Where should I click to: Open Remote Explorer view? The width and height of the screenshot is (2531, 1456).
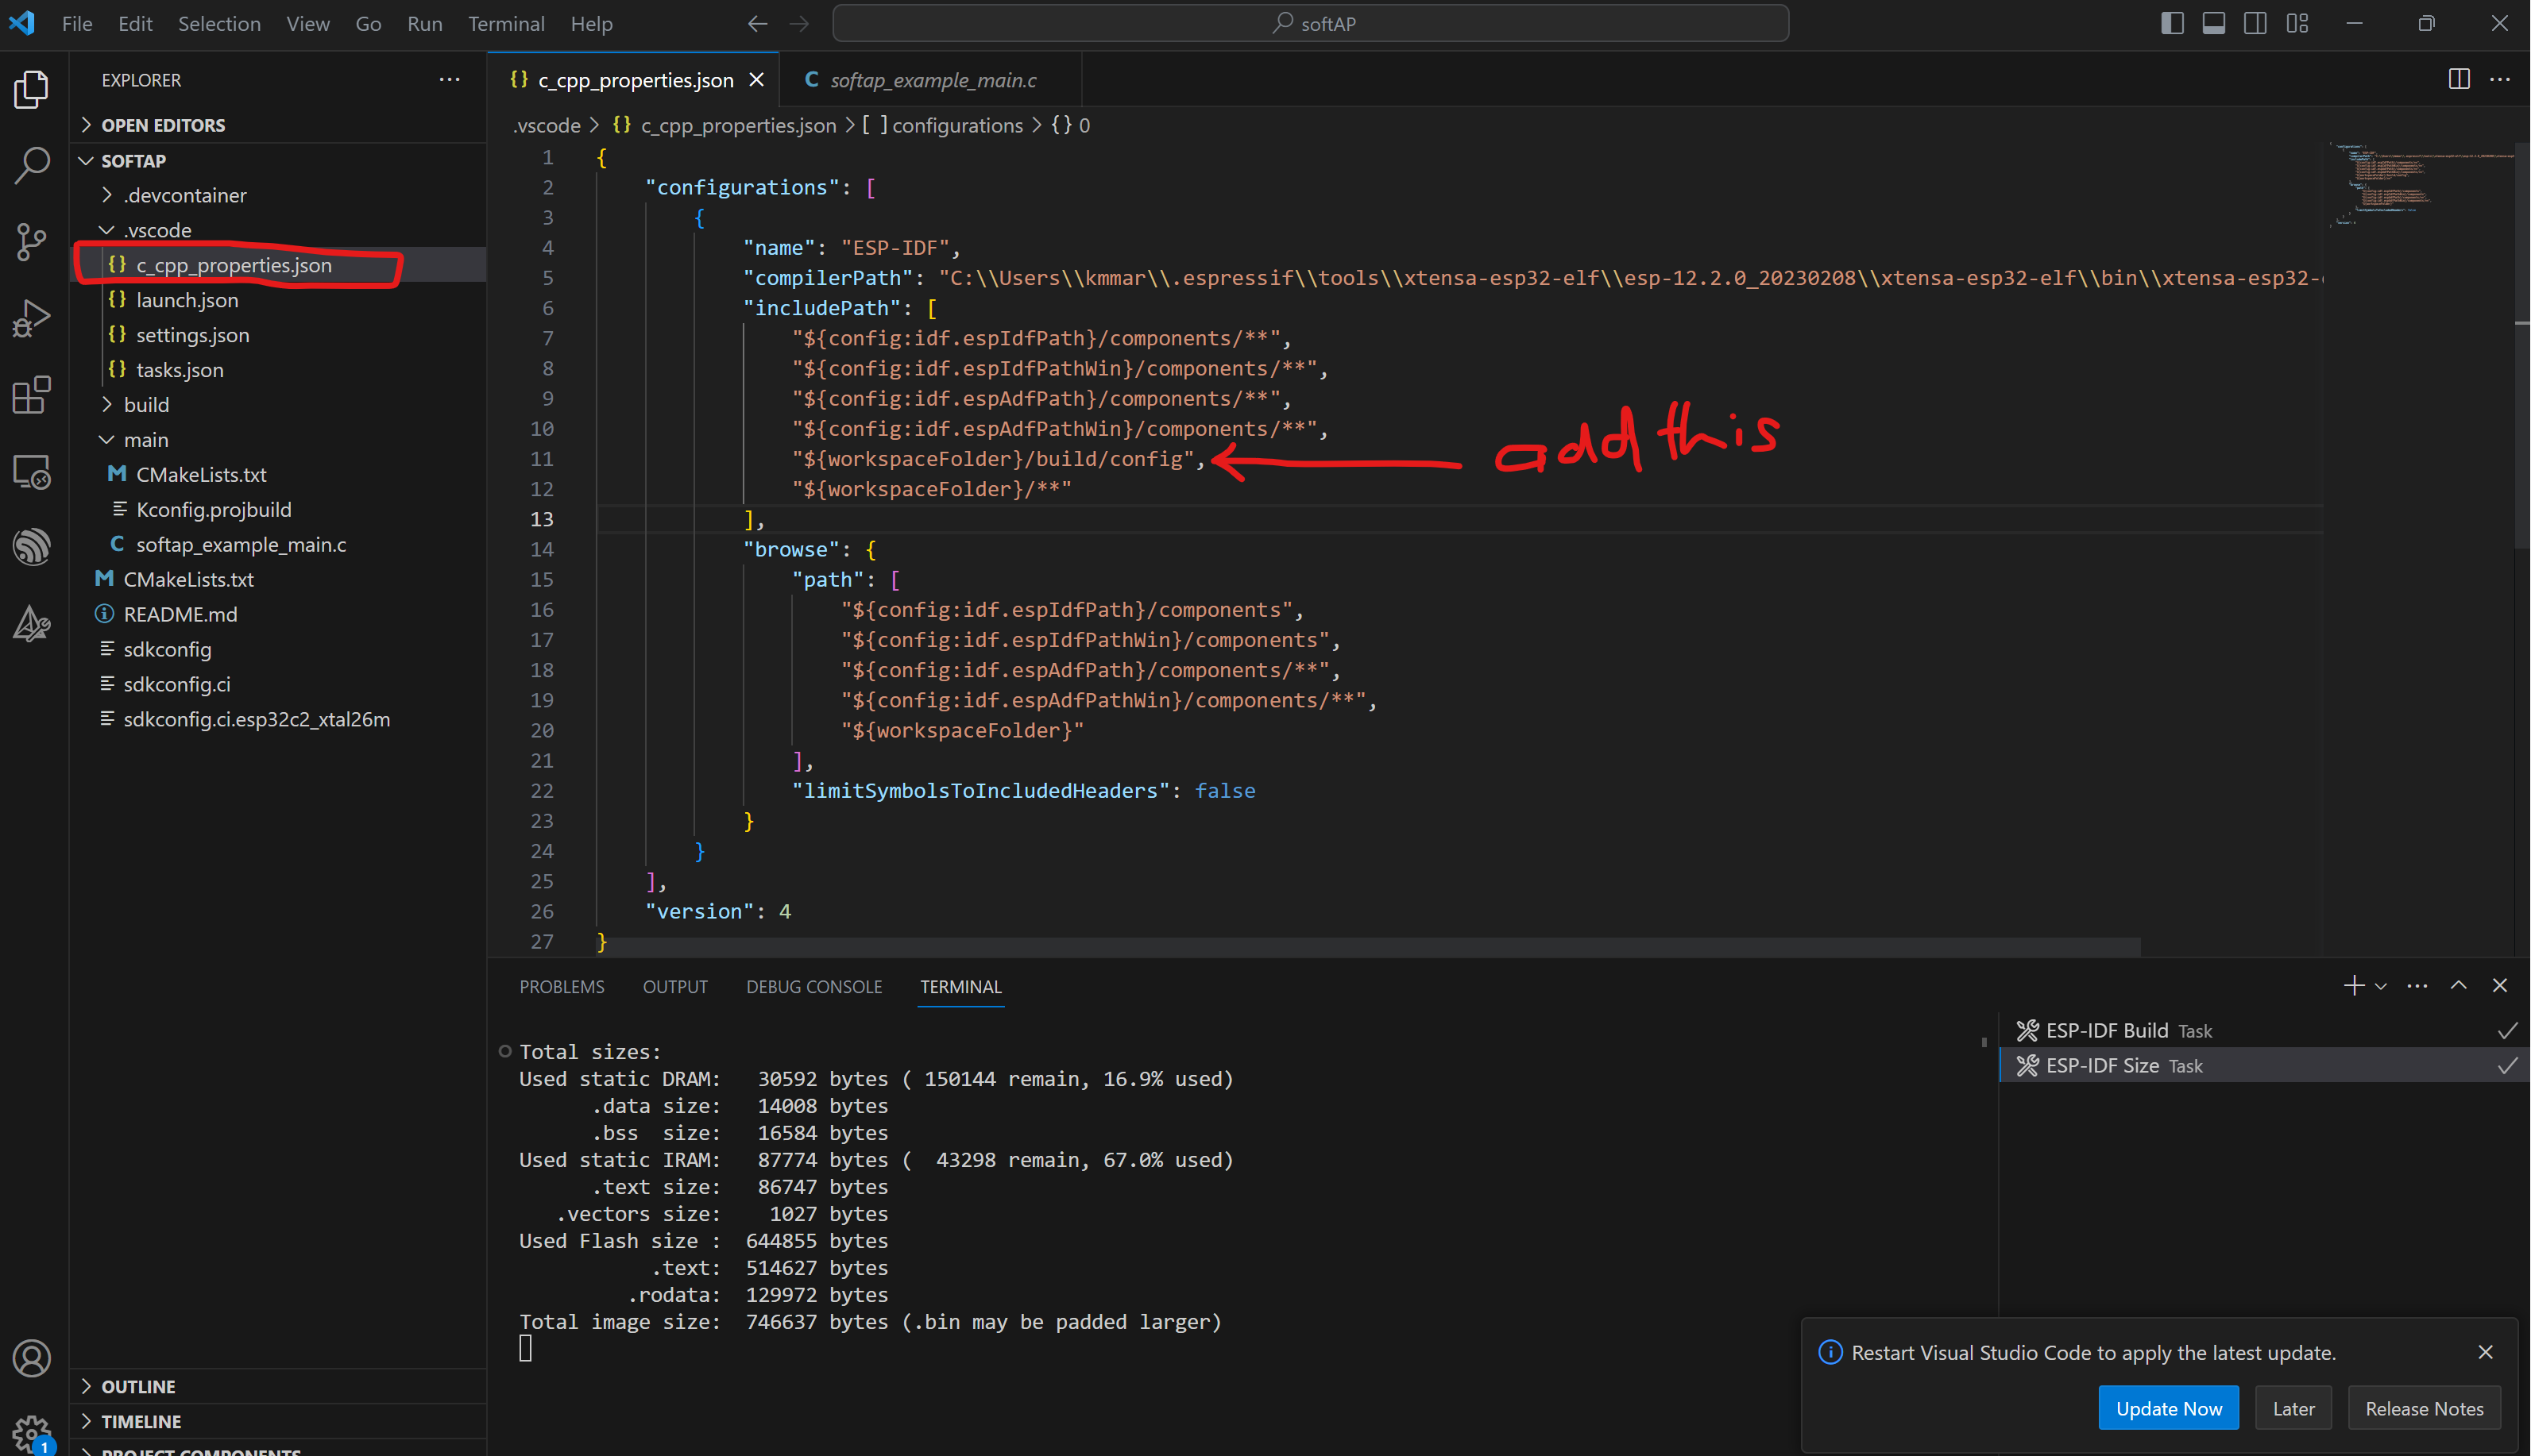tap(31, 471)
